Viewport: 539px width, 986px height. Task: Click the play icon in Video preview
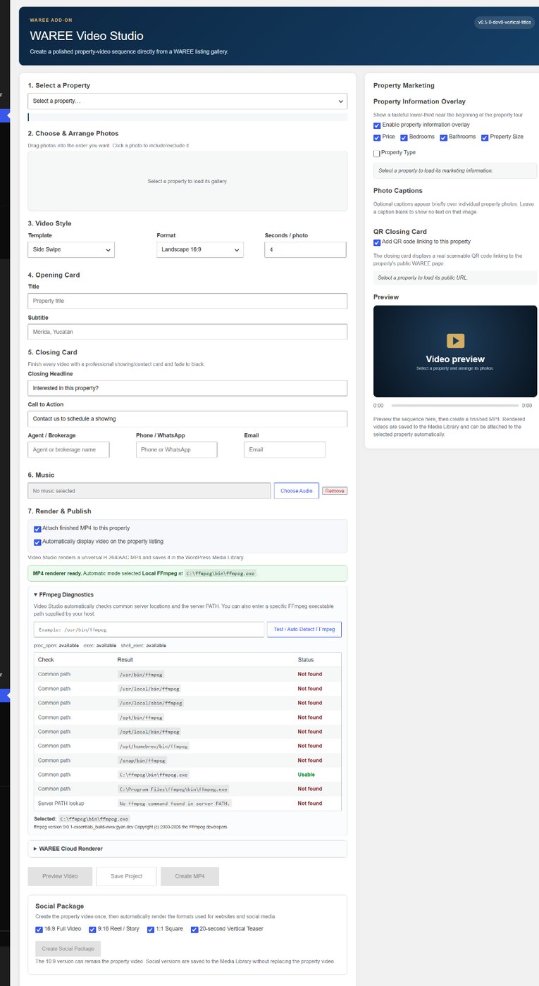click(455, 341)
